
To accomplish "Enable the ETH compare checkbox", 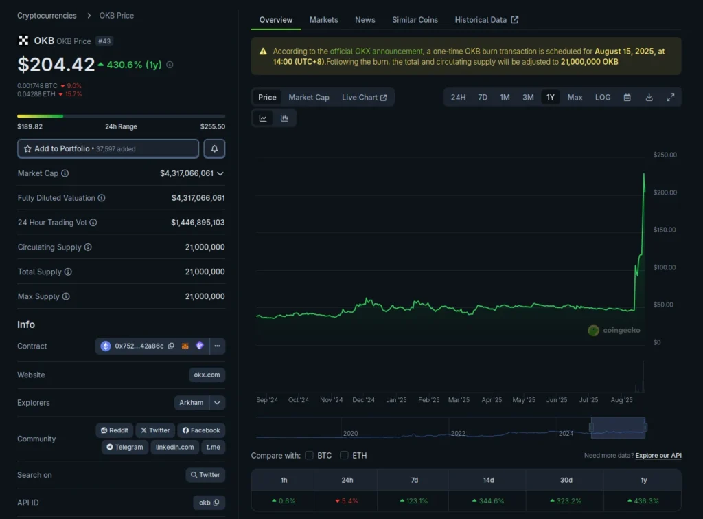I will pos(345,455).
